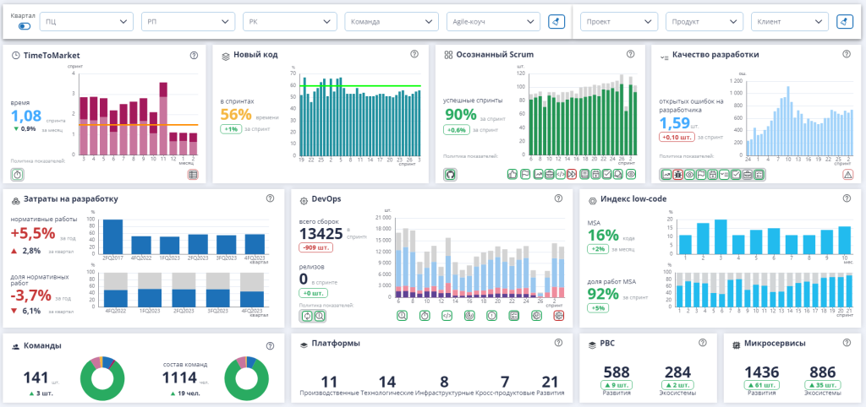The image size is (866, 407).
Task: Expand the РП dropdown filter
Action: click(x=189, y=21)
